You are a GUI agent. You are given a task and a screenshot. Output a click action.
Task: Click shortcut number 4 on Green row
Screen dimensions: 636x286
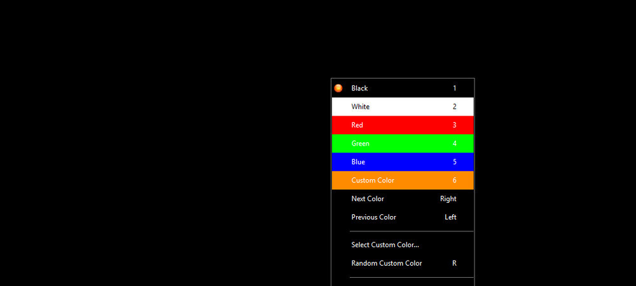click(454, 144)
